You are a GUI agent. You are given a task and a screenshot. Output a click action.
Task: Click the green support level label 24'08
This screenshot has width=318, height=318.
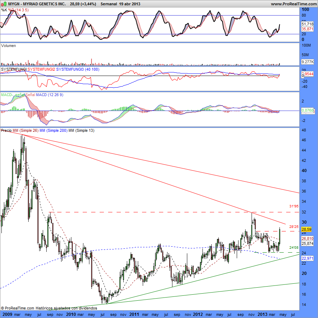click(294, 248)
